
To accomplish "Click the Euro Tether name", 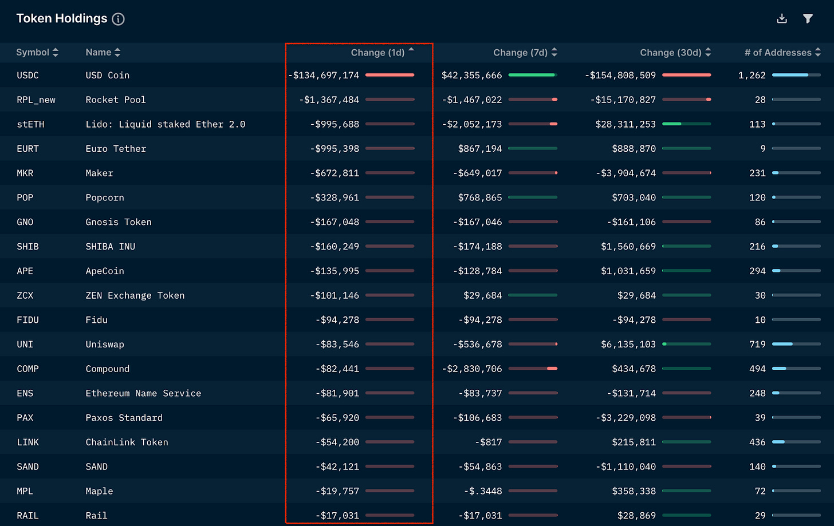I will [116, 149].
